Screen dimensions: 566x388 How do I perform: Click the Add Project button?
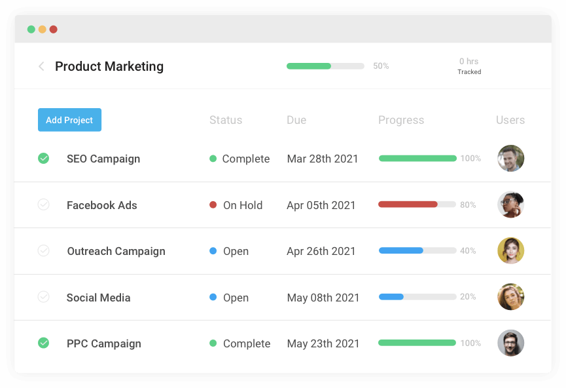(x=69, y=120)
